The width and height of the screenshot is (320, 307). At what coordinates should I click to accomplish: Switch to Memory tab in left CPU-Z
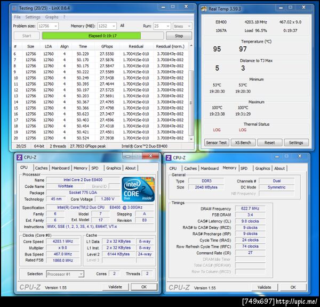[80, 168]
